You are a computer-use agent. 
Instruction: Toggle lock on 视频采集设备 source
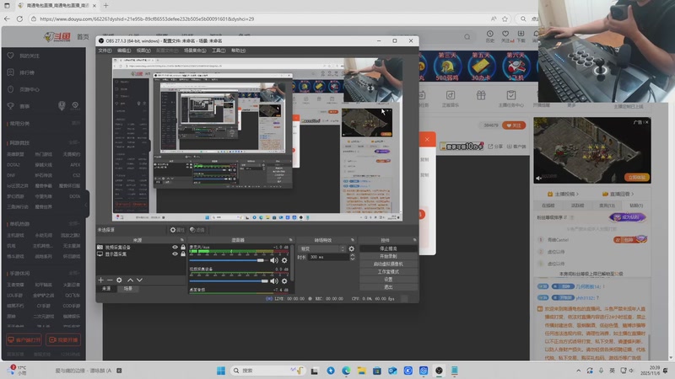point(183,248)
